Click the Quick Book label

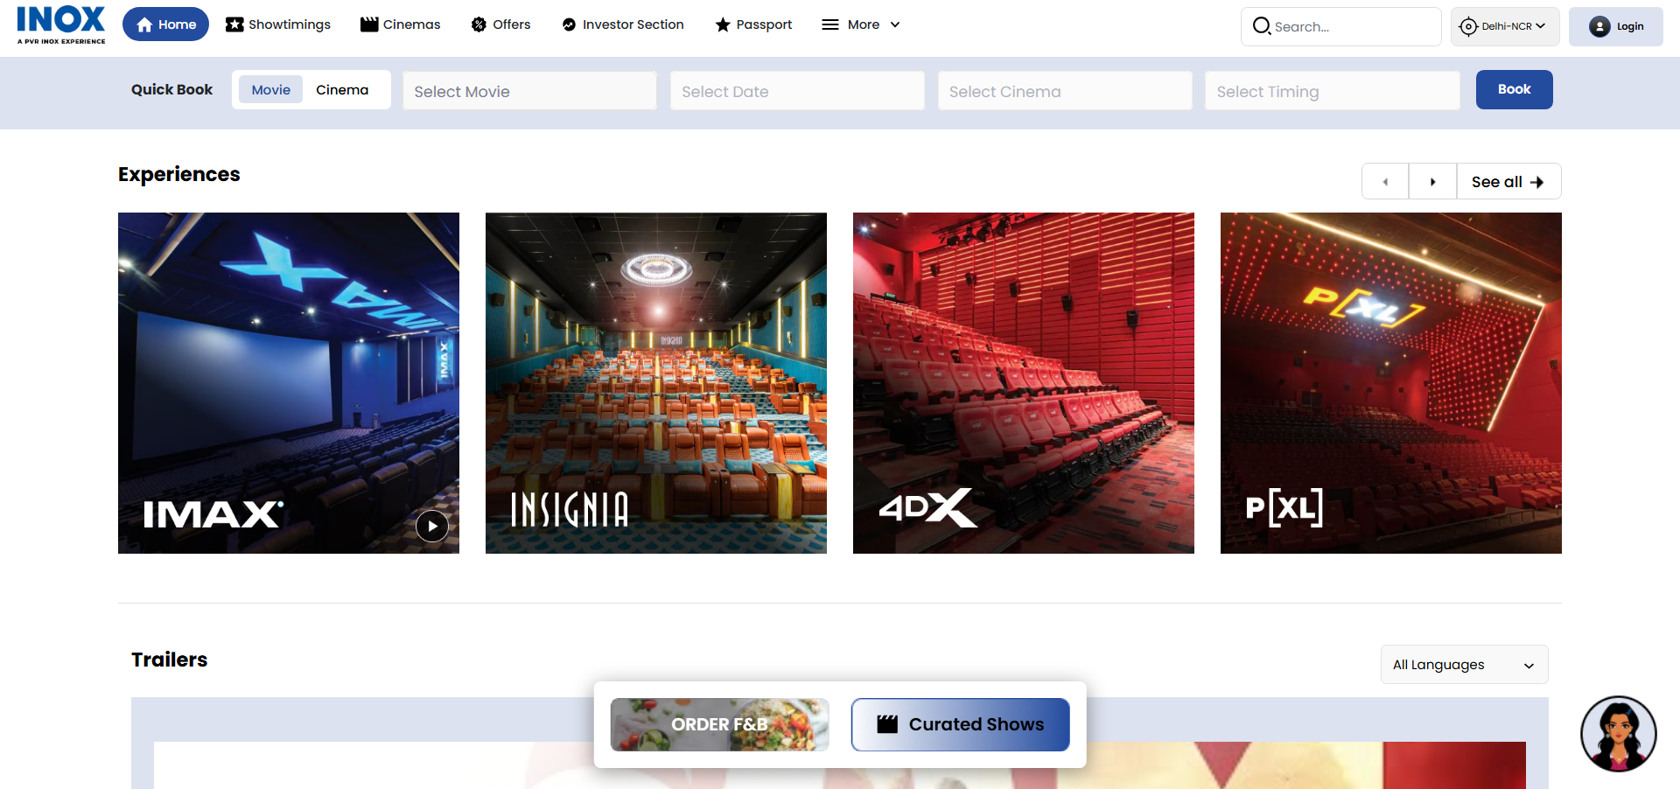point(171,89)
